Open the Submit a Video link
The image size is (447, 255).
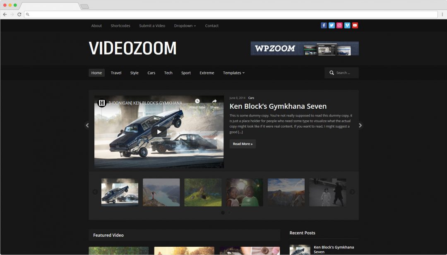[152, 26]
